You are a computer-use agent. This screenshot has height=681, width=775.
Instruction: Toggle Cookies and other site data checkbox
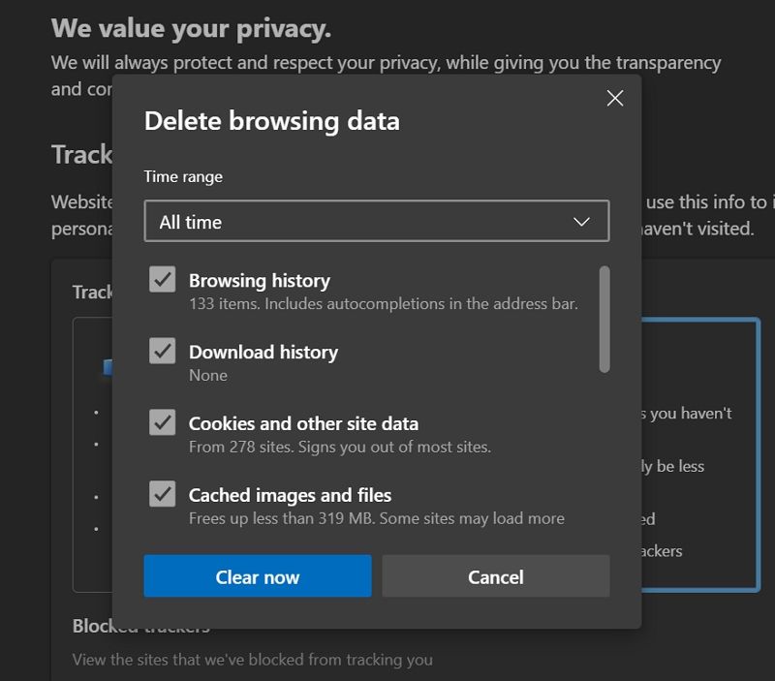[x=162, y=422]
